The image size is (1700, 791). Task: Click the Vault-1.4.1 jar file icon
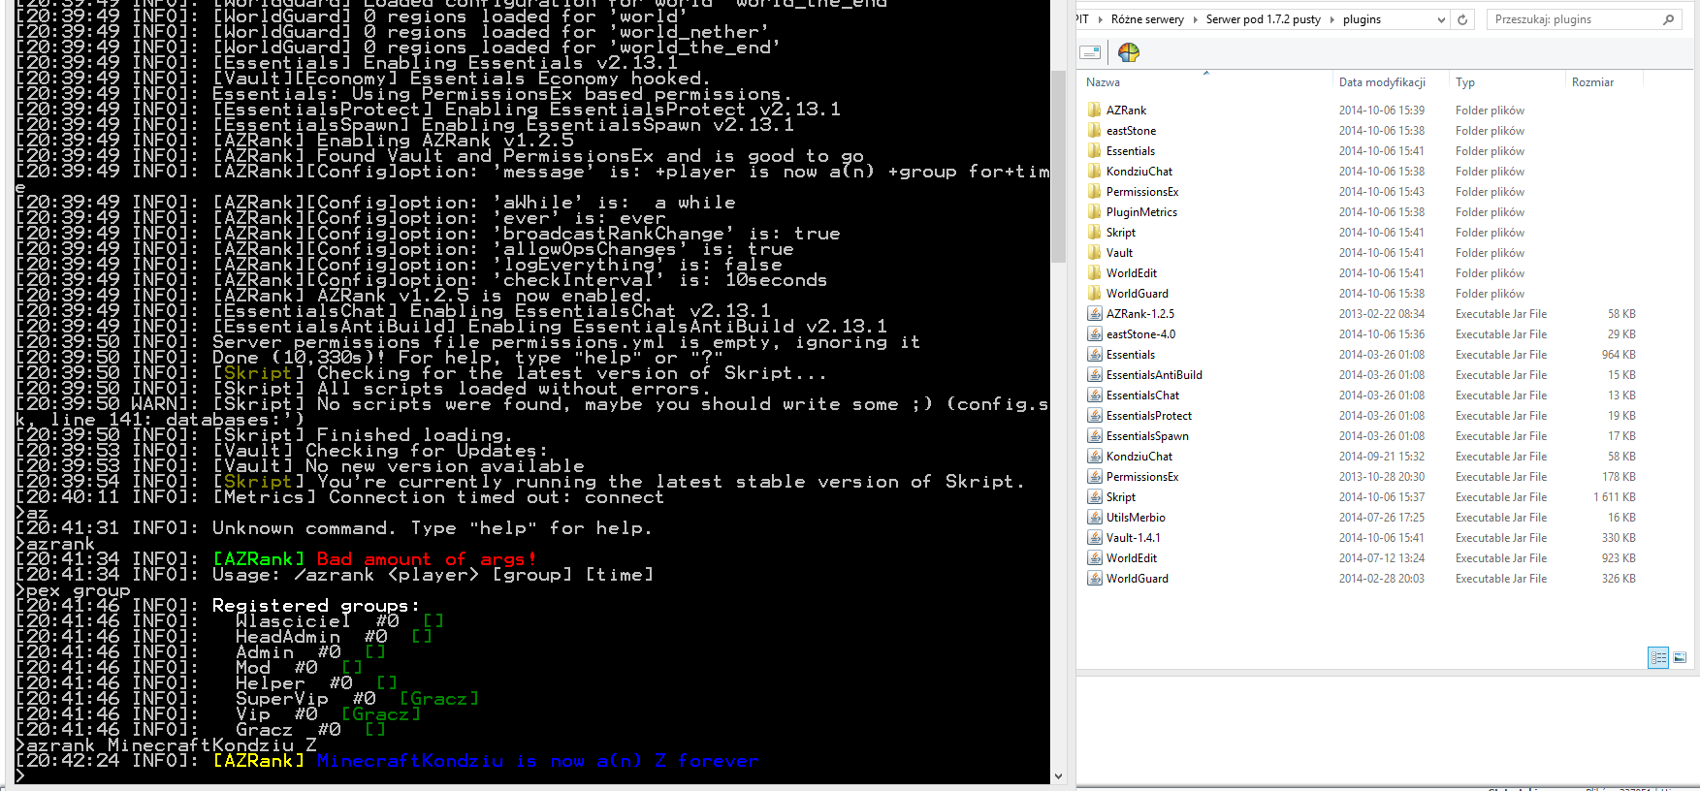coord(1095,538)
